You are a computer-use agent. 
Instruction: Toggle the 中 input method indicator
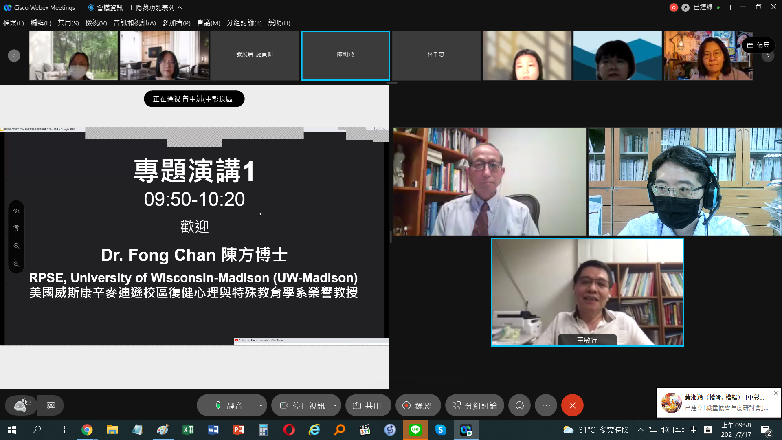[694, 430]
